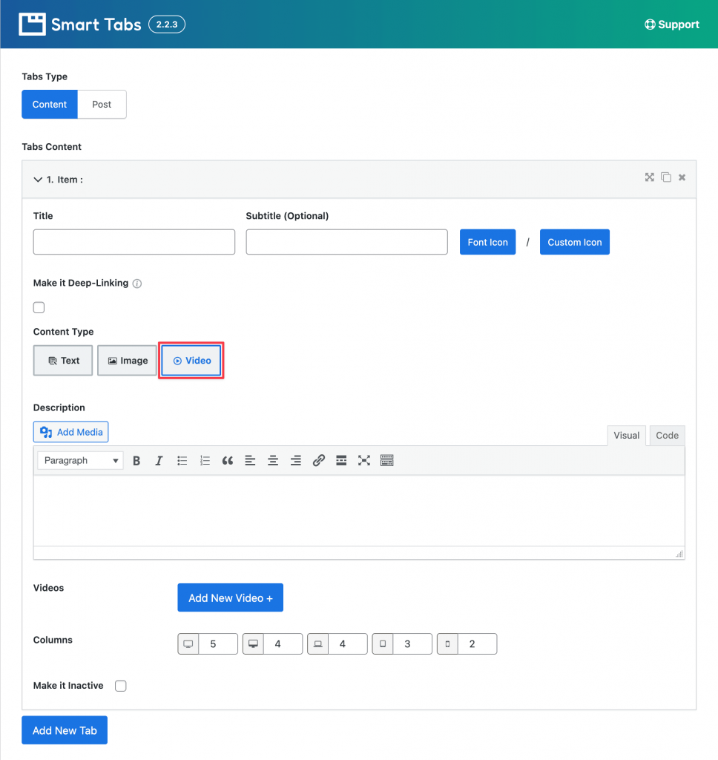Apply italic formatting in editor toolbar
The width and height of the screenshot is (718, 760).
pyautogui.click(x=159, y=460)
